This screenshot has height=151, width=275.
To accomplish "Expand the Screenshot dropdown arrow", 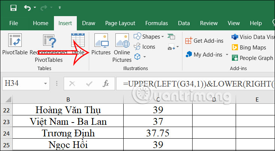I will pyautogui.click(x=178, y=47).
